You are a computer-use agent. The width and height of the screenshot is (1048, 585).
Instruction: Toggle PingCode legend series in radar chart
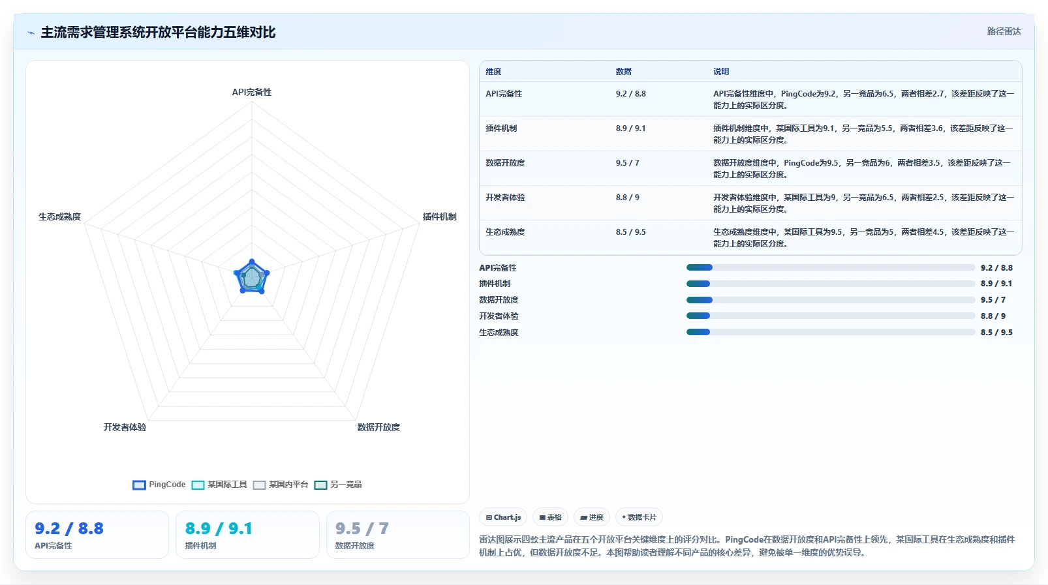pyautogui.click(x=159, y=485)
